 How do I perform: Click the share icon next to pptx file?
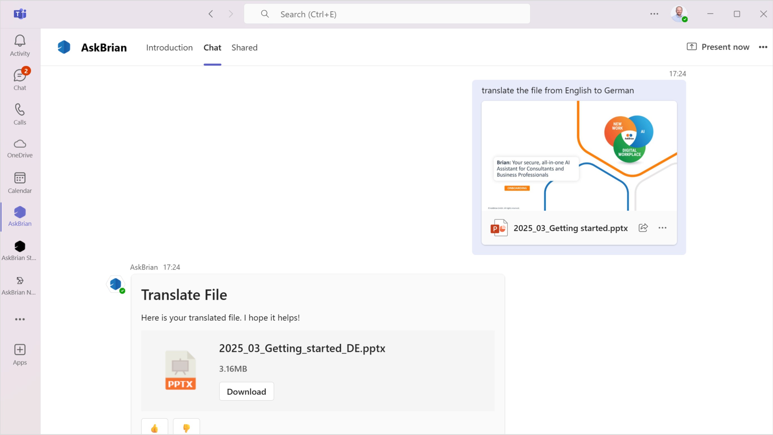[643, 228]
